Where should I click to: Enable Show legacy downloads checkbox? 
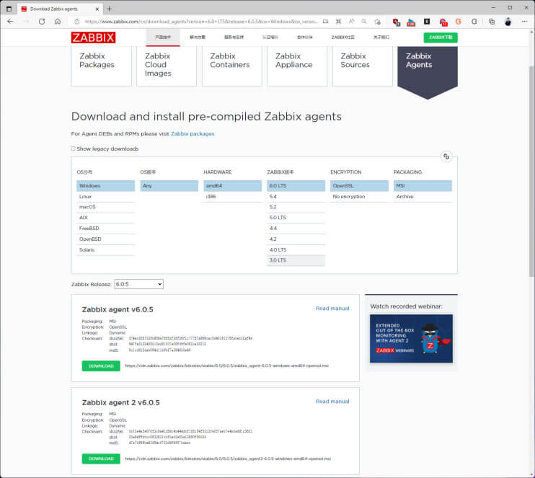[73, 149]
